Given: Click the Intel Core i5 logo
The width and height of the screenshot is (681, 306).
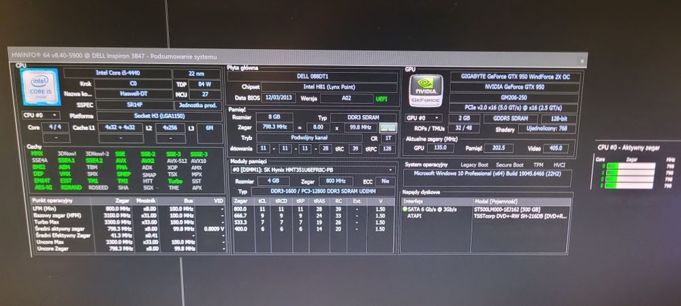Looking at the screenshot, I should click(39, 86).
